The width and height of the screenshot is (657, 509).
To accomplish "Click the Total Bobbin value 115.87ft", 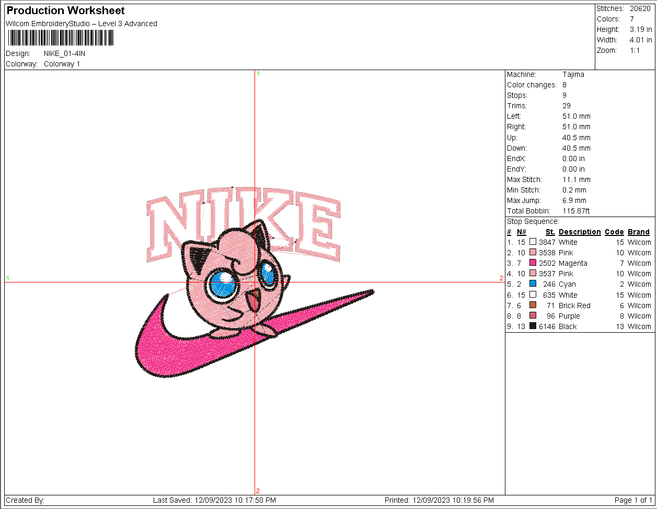I will (576, 211).
